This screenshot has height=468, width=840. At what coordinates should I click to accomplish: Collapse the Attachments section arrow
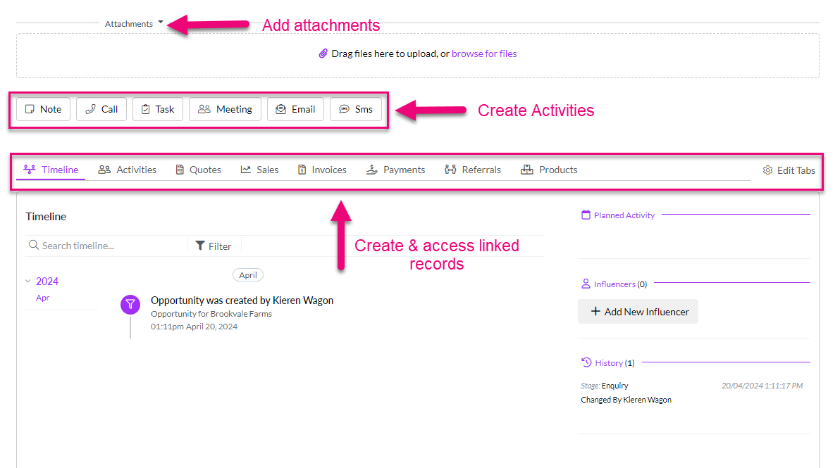tap(161, 23)
